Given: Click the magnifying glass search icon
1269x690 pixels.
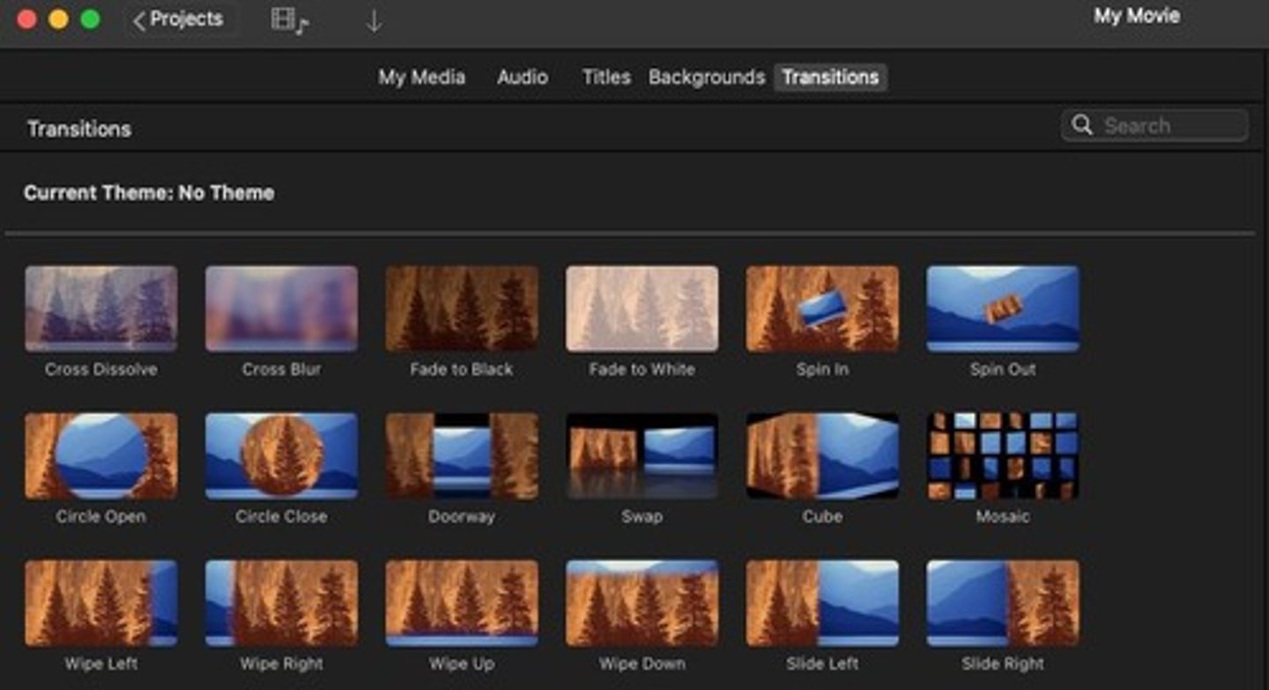Looking at the screenshot, I should pos(1082,126).
